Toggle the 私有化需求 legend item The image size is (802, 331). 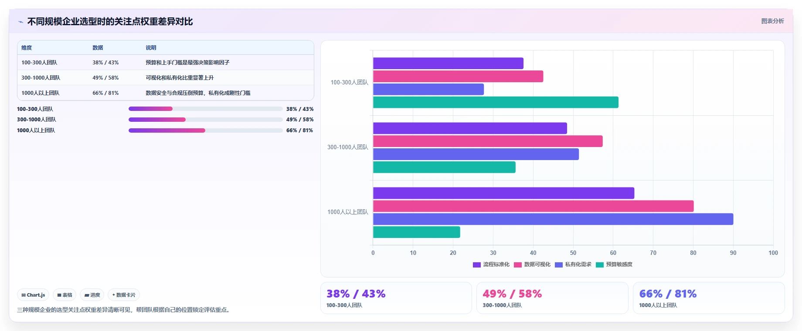573,264
